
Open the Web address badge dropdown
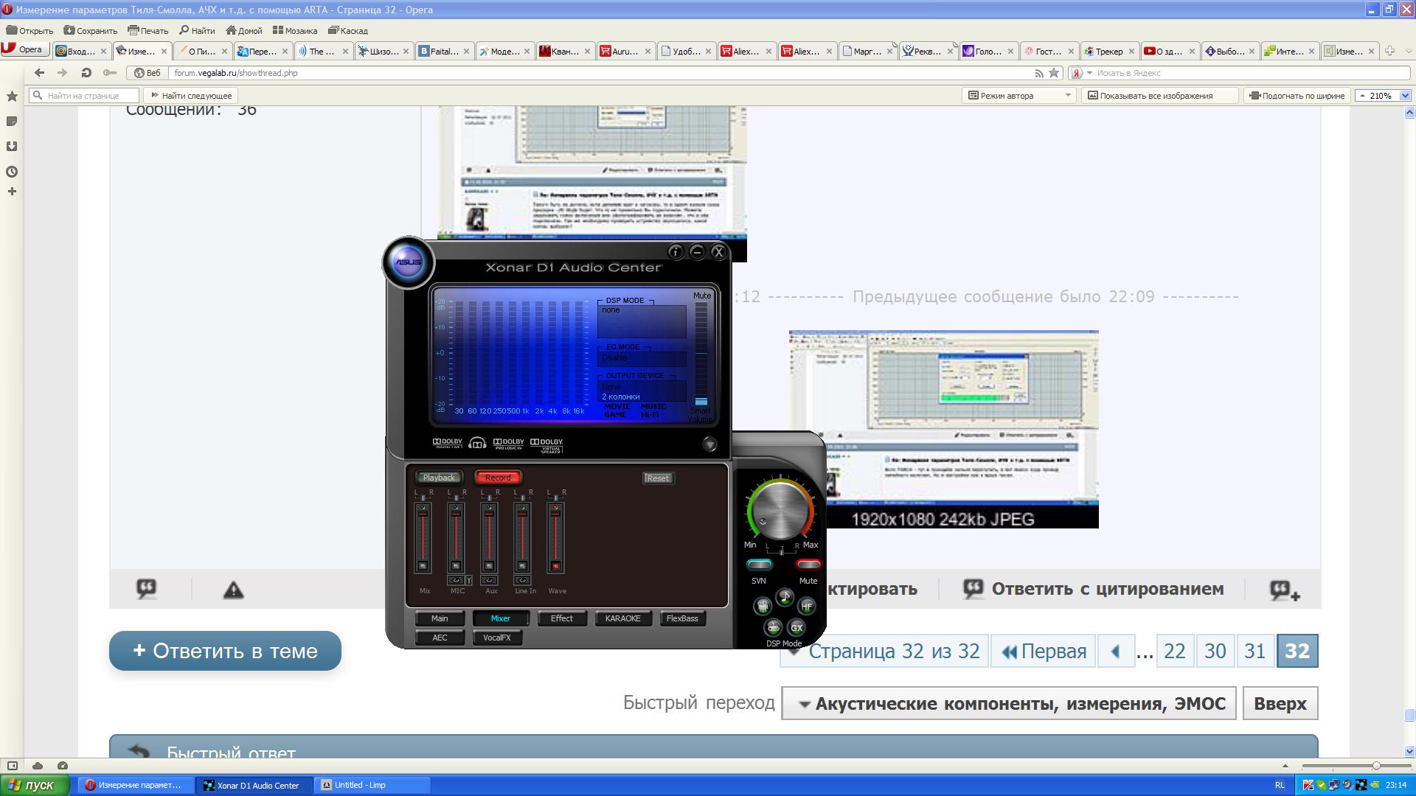point(147,73)
